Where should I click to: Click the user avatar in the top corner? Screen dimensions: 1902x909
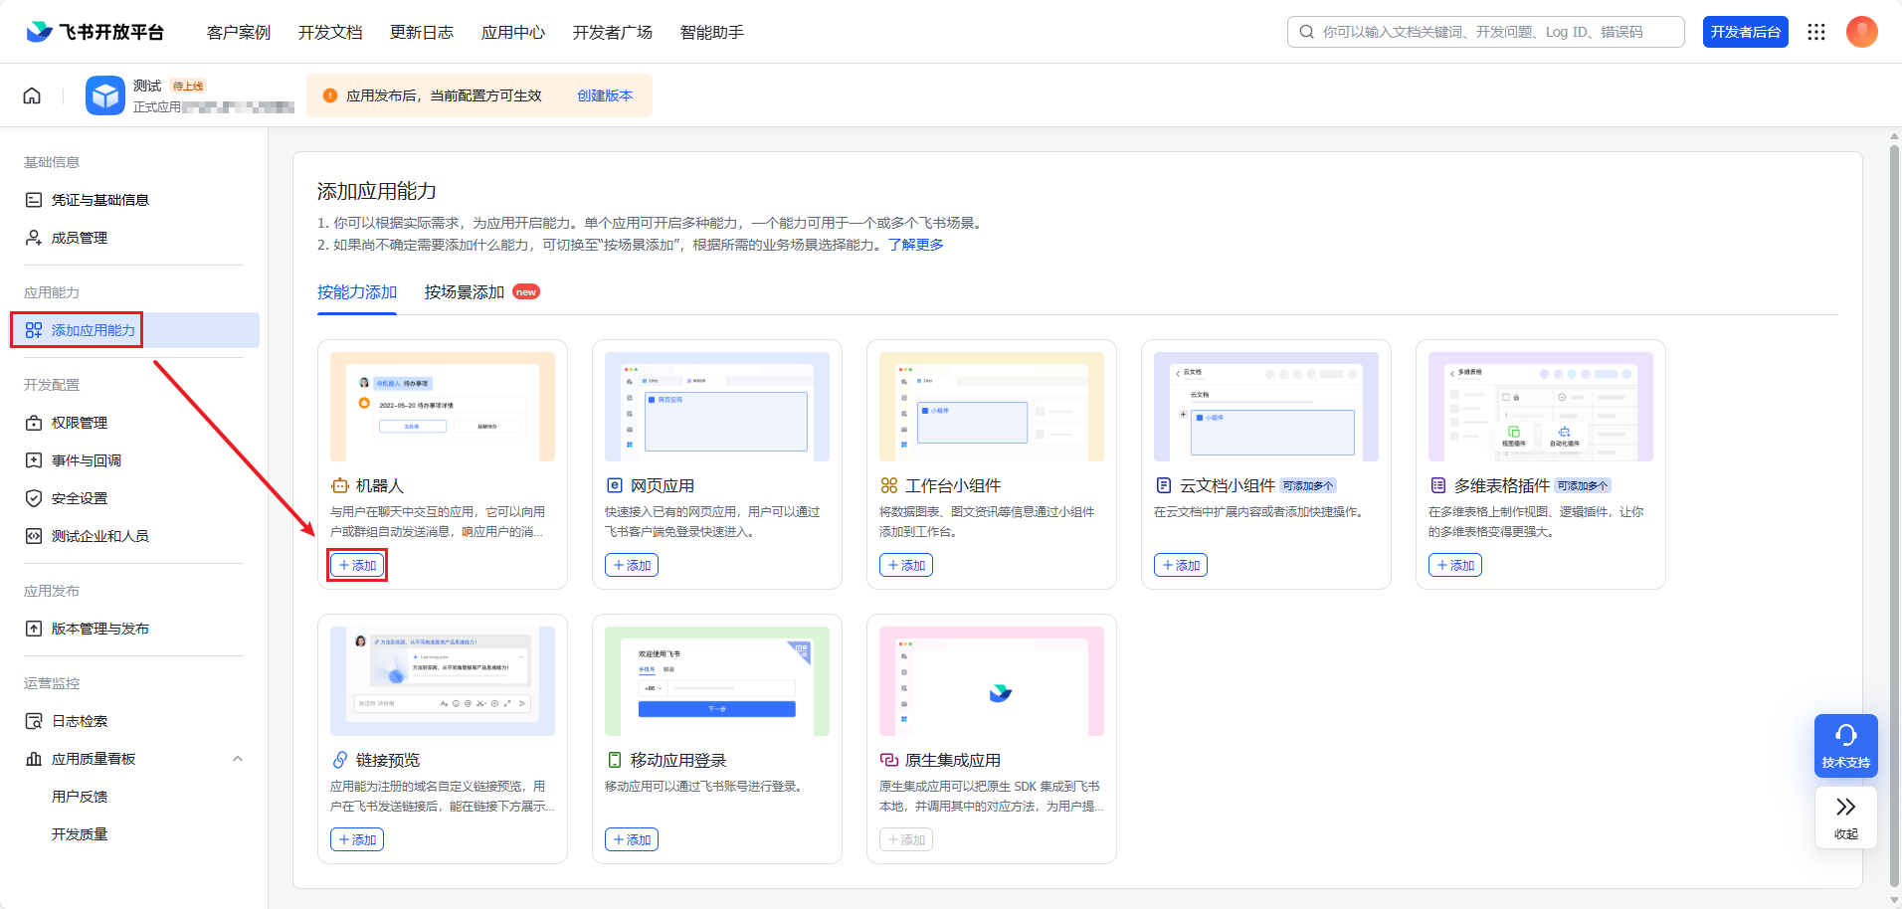pos(1862,31)
